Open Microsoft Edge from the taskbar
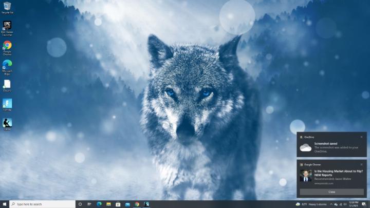The width and height of the screenshot is (370, 208). click(99, 204)
